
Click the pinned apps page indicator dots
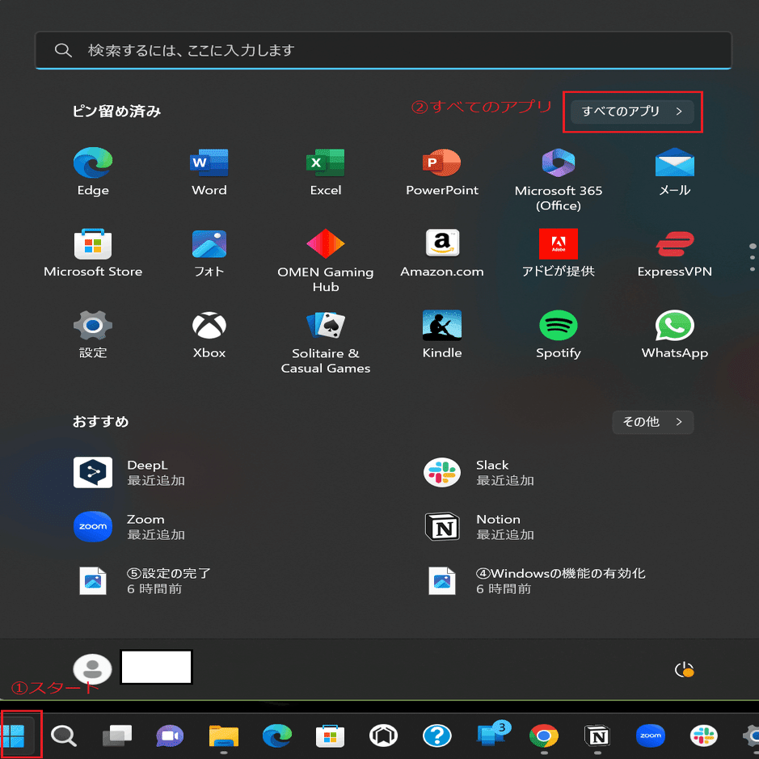pos(753,257)
